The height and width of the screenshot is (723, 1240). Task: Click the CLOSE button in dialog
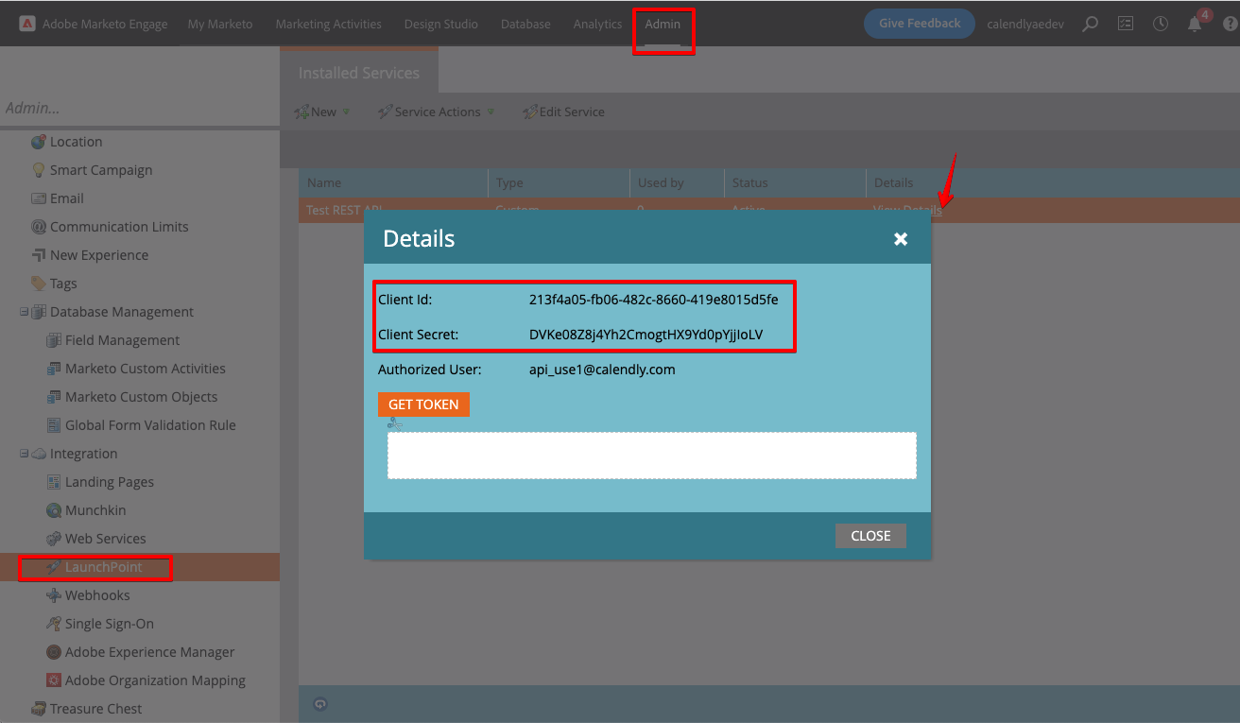(x=870, y=536)
